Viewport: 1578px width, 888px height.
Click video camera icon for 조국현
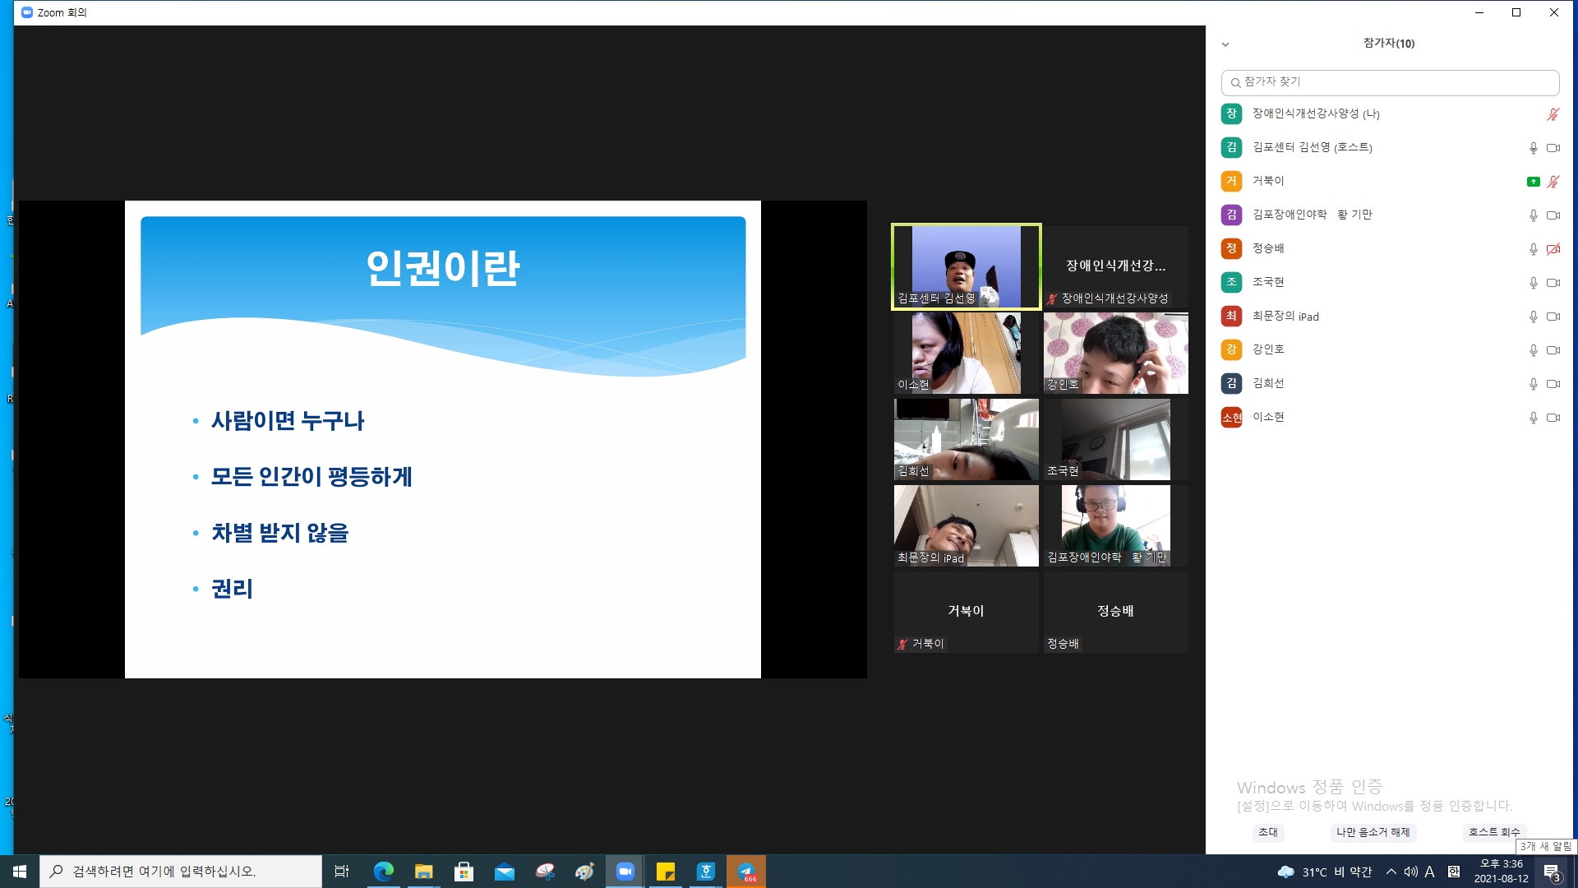click(x=1553, y=283)
